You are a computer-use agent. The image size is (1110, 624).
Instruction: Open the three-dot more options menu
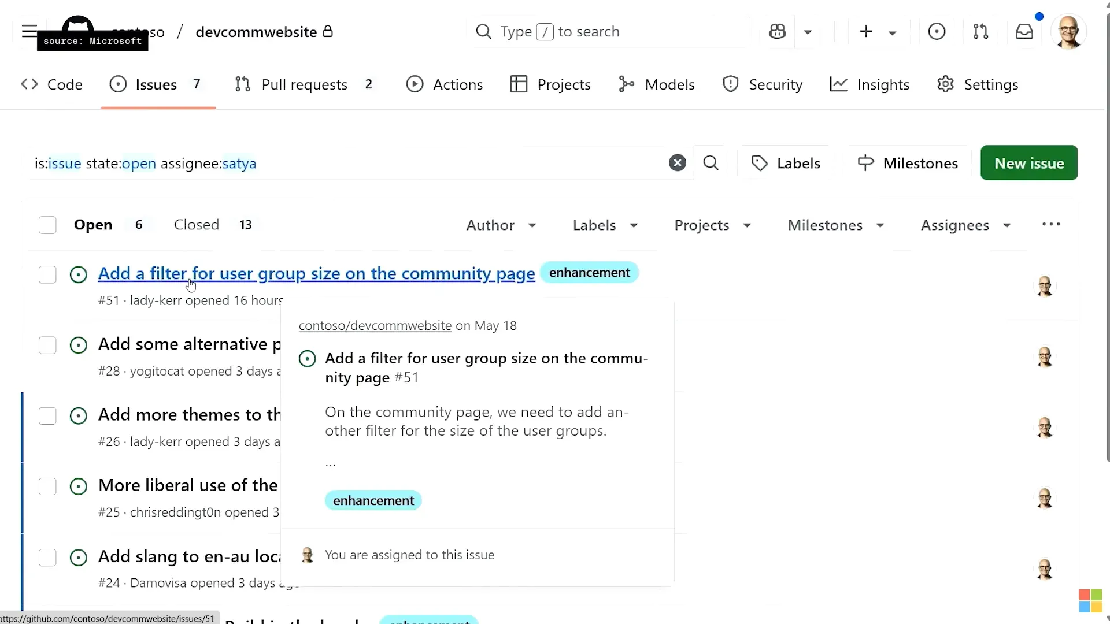point(1051,224)
